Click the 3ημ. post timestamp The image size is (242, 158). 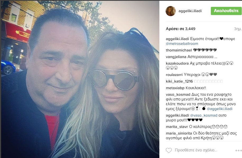[238, 29]
